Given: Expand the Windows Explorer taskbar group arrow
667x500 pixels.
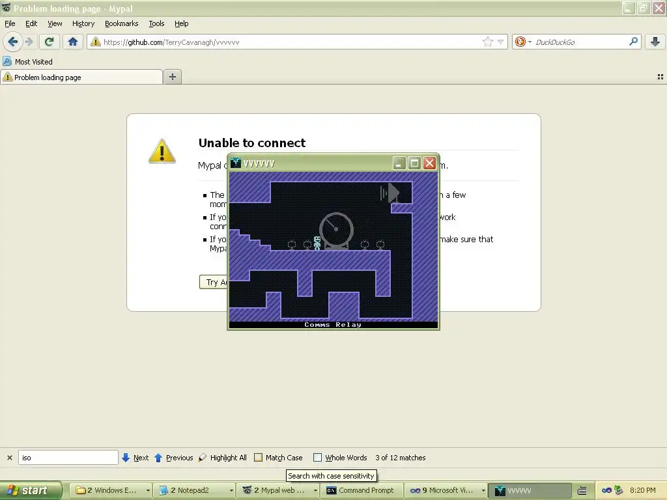Looking at the screenshot, I should (x=148, y=490).
